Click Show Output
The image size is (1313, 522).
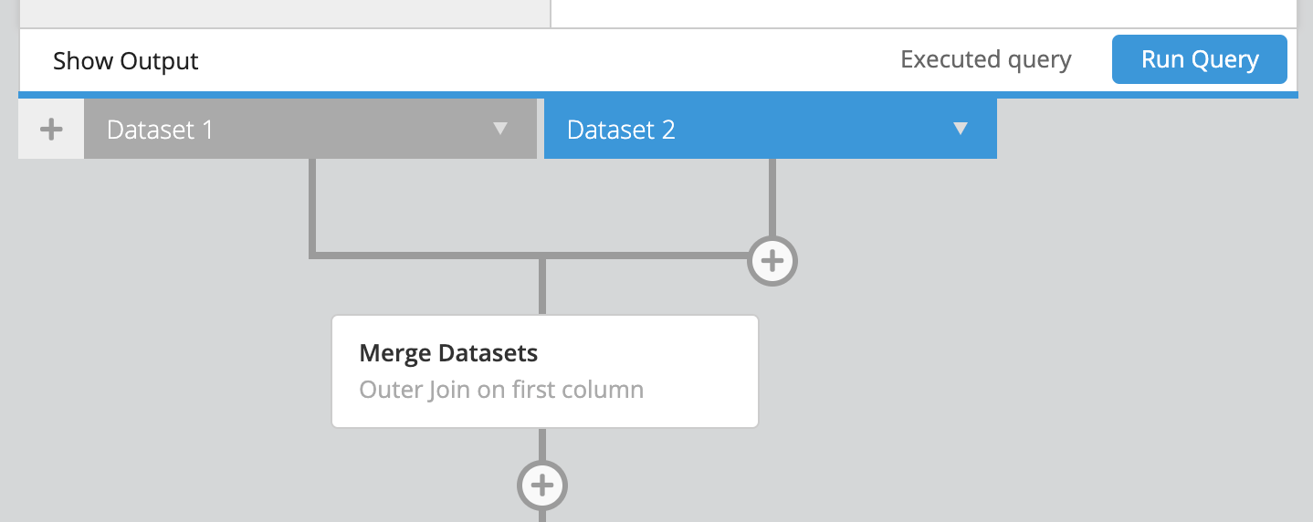point(126,61)
